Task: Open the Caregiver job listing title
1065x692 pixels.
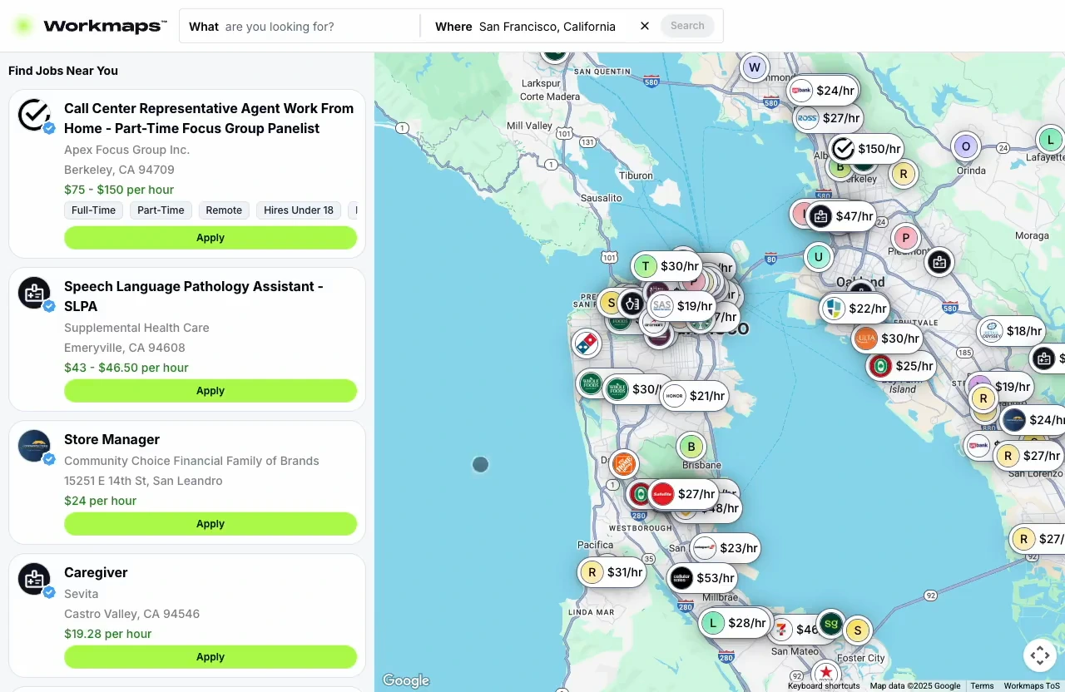Action: point(96,572)
